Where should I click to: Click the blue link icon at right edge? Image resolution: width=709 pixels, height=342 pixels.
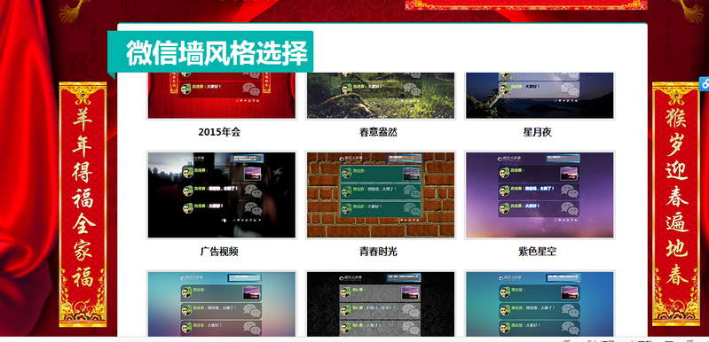[705, 83]
